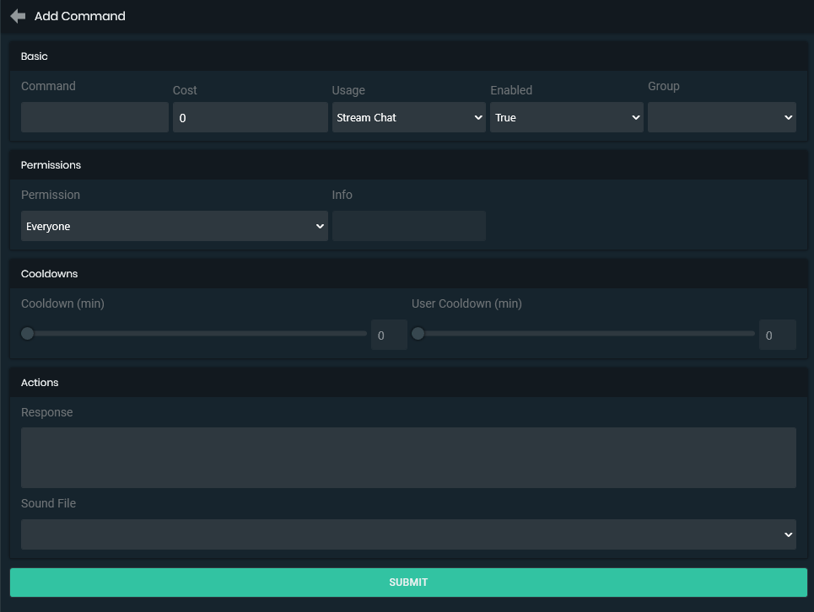Click the Cooldown (min) slider handle
The height and width of the screenshot is (612, 814).
[28, 334]
